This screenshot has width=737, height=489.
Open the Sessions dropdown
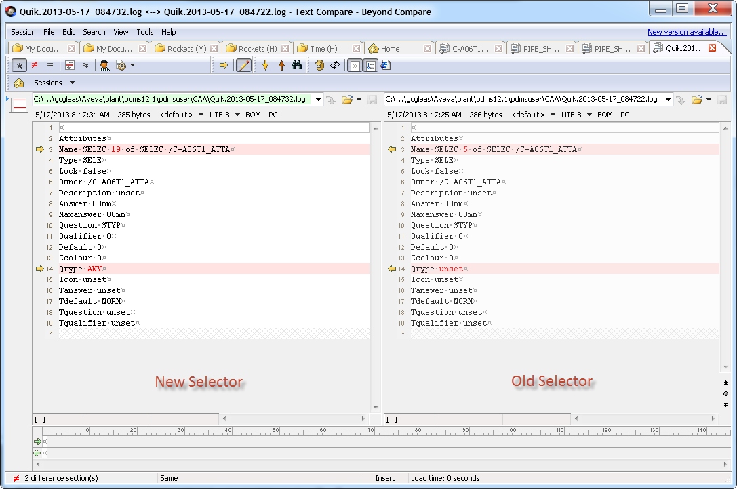(x=54, y=83)
